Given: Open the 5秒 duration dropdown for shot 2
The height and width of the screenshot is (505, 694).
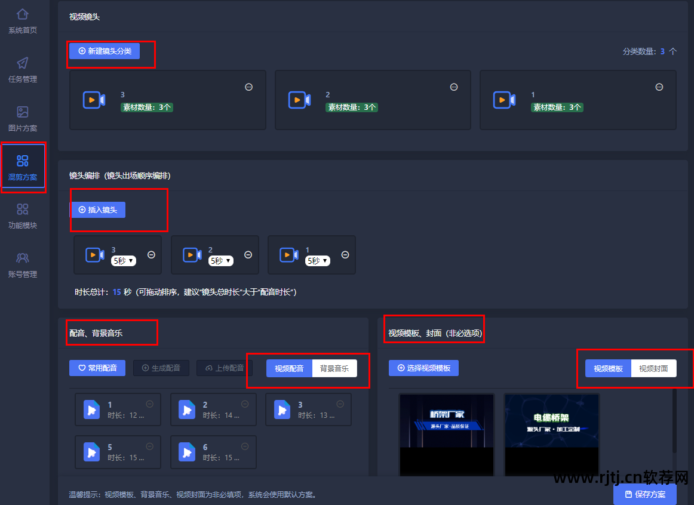Looking at the screenshot, I should pos(220,261).
